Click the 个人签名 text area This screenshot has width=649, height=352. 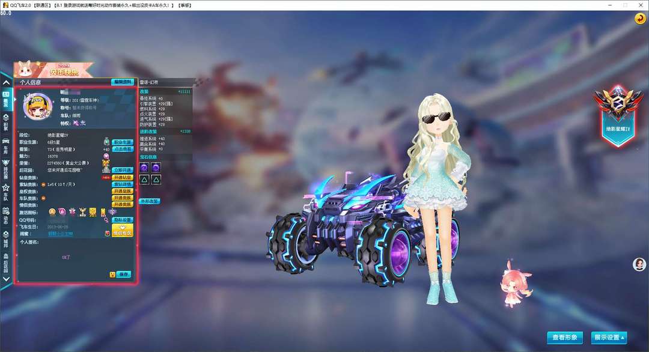pos(76,257)
